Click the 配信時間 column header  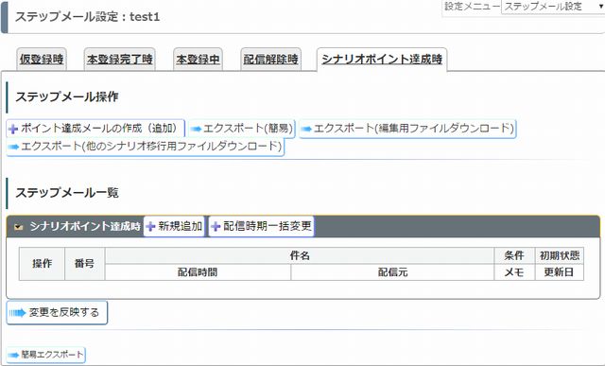click(x=198, y=272)
